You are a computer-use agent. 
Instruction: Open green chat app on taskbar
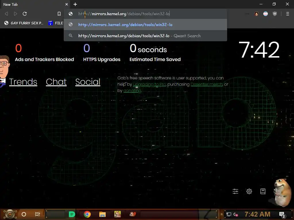[72, 214]
